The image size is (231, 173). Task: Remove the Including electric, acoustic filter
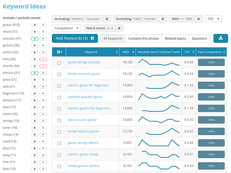[107, 19]
